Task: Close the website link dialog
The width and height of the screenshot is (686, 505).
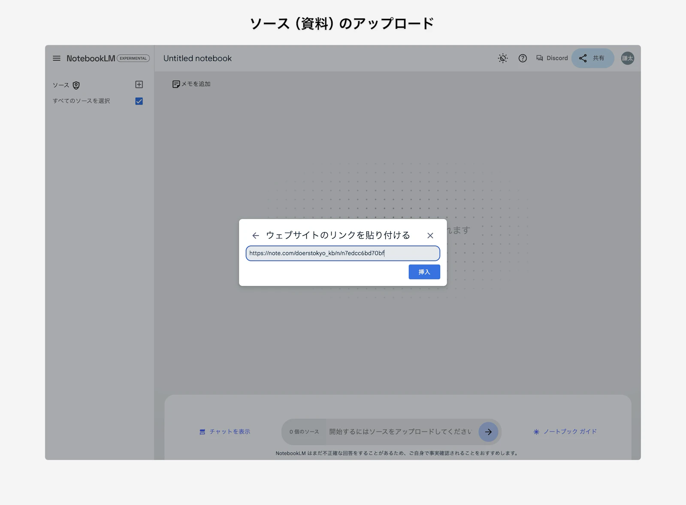Action: click(430, 235)
